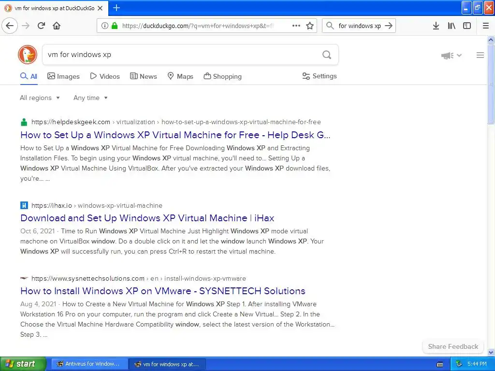Image resolution: width=495 pixels, height=371 pixels.
Task: Click the DuckDuckGo duck logo
Action: point(28,55)
